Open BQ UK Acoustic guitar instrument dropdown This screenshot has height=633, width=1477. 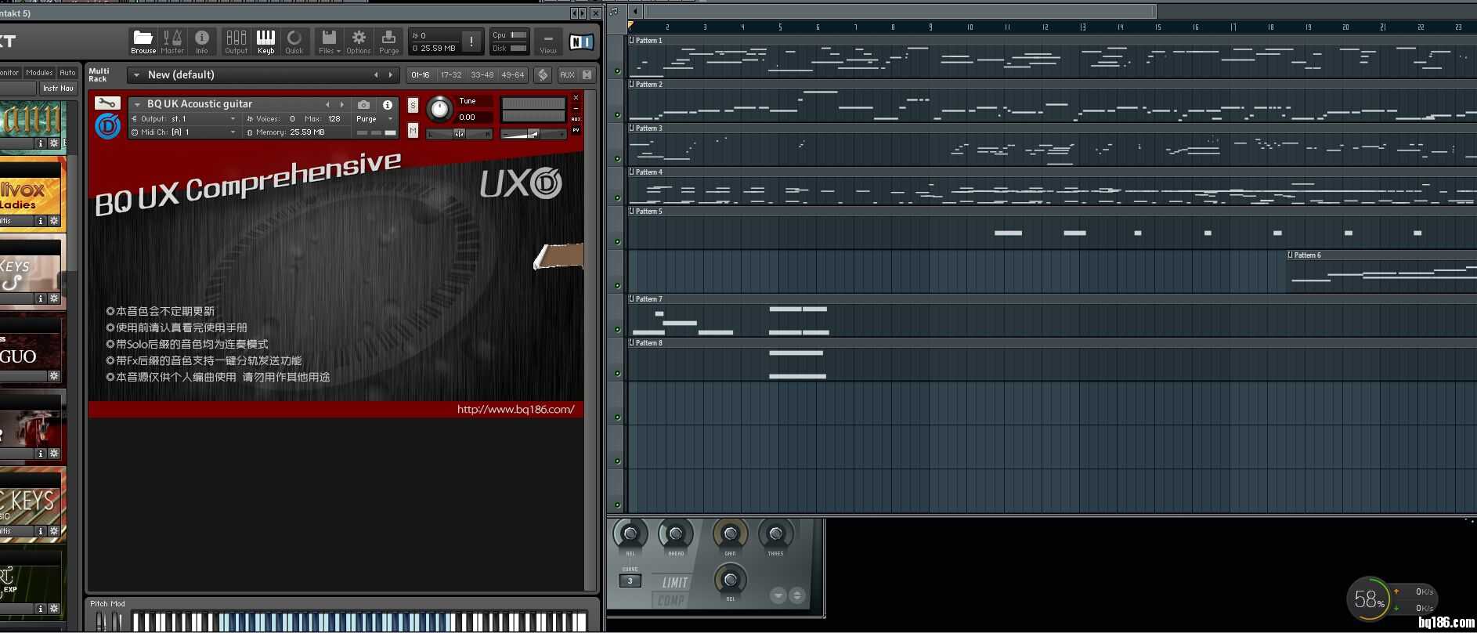(x=137, y=104)
